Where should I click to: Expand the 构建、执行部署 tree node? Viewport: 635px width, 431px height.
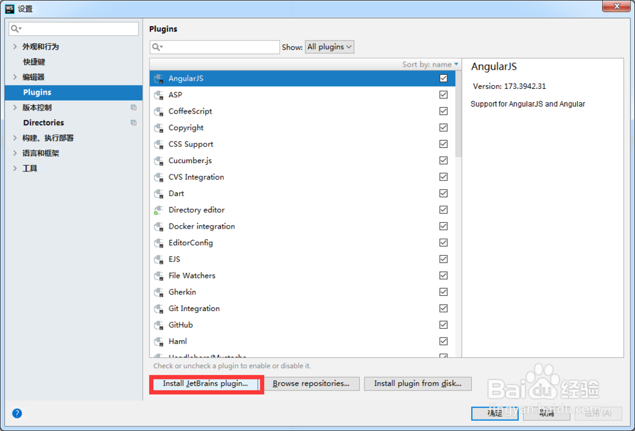[15, 138]
